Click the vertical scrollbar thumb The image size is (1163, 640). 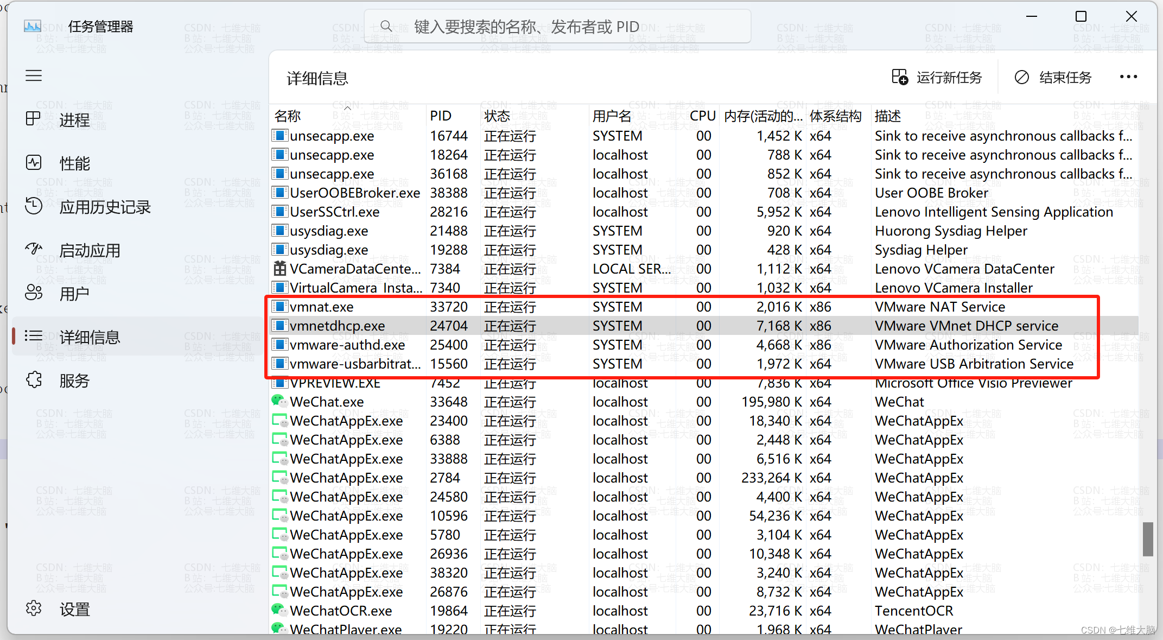[1147, 539]
